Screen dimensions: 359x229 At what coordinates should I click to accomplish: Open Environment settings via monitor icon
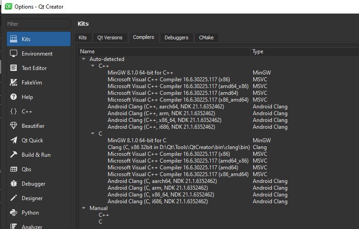click(14, 54)
